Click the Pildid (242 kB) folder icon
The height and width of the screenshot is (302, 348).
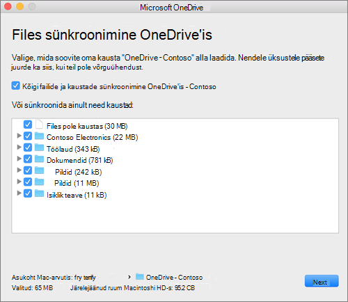[39, 170]
